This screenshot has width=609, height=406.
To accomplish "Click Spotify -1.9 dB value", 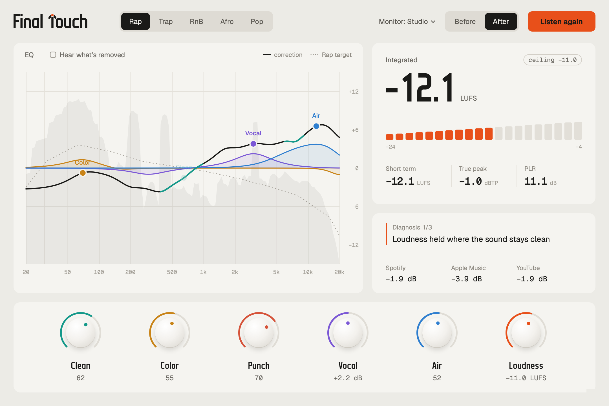I will [x=401, y=279].
